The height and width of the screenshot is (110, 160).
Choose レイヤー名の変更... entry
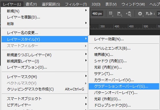click(45, 33)
